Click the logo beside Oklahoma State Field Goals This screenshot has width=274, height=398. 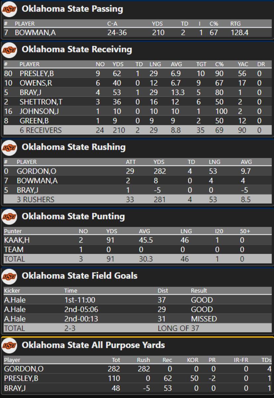pyautogui.click(x=9, y=276)
